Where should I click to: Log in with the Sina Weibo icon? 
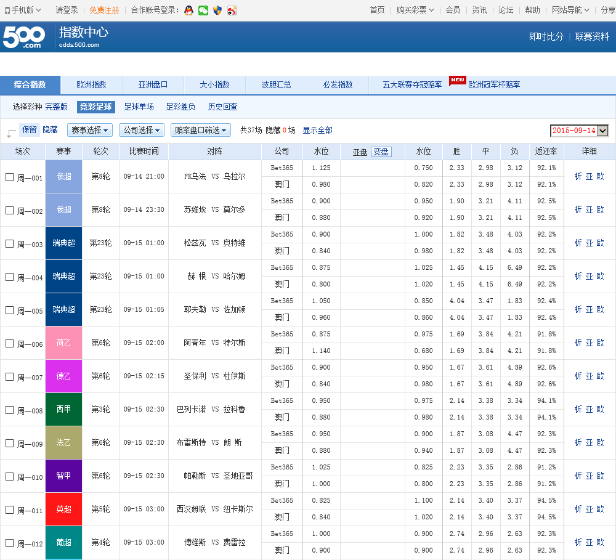(x=232, y=10)
